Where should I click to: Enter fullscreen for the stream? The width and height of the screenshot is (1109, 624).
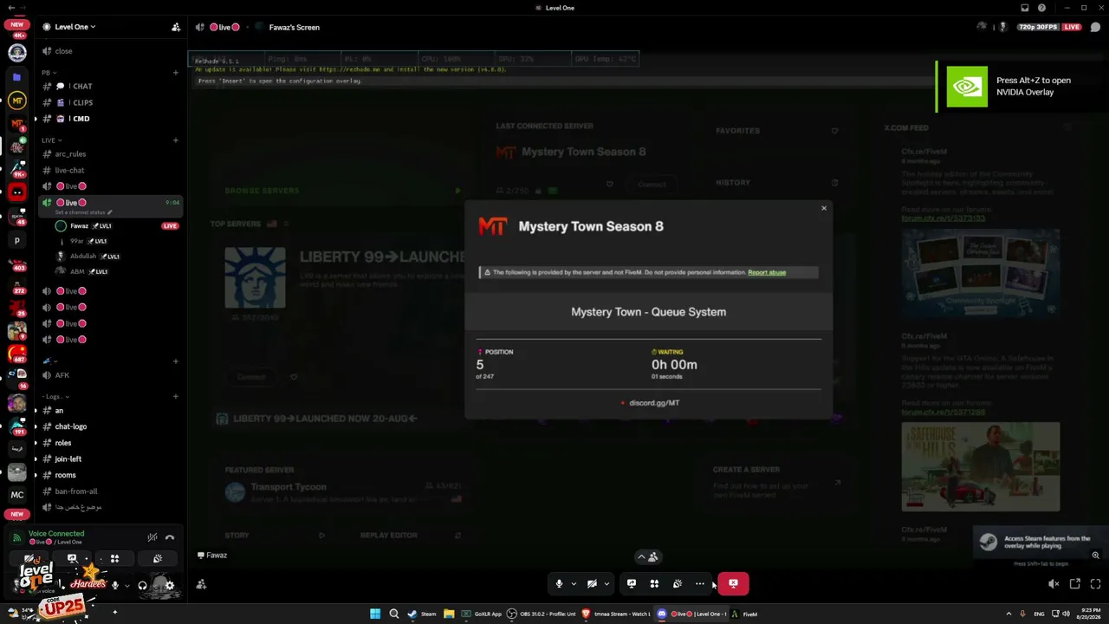point(1096,584)
